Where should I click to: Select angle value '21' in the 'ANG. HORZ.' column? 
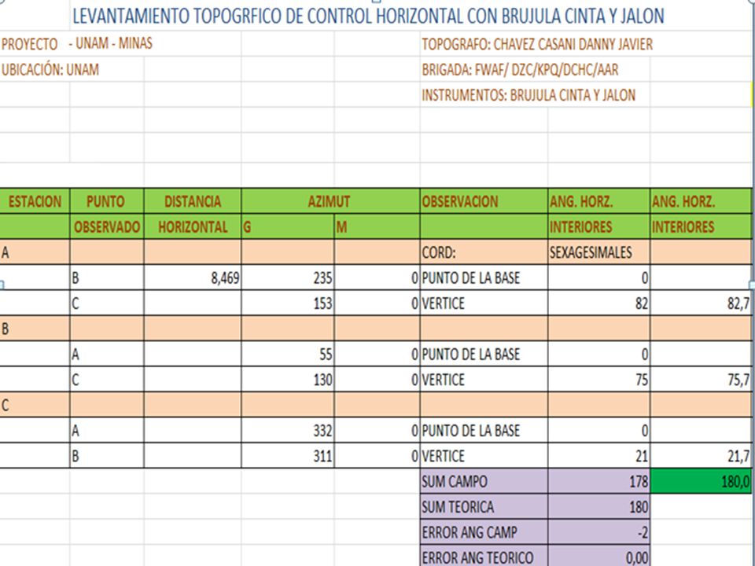pos(599,456)
